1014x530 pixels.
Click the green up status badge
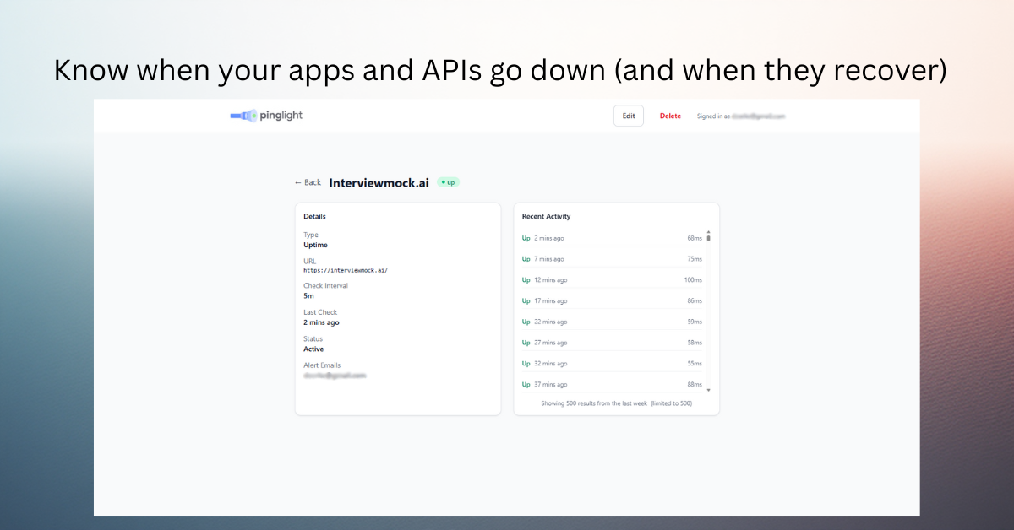(449, 182)
